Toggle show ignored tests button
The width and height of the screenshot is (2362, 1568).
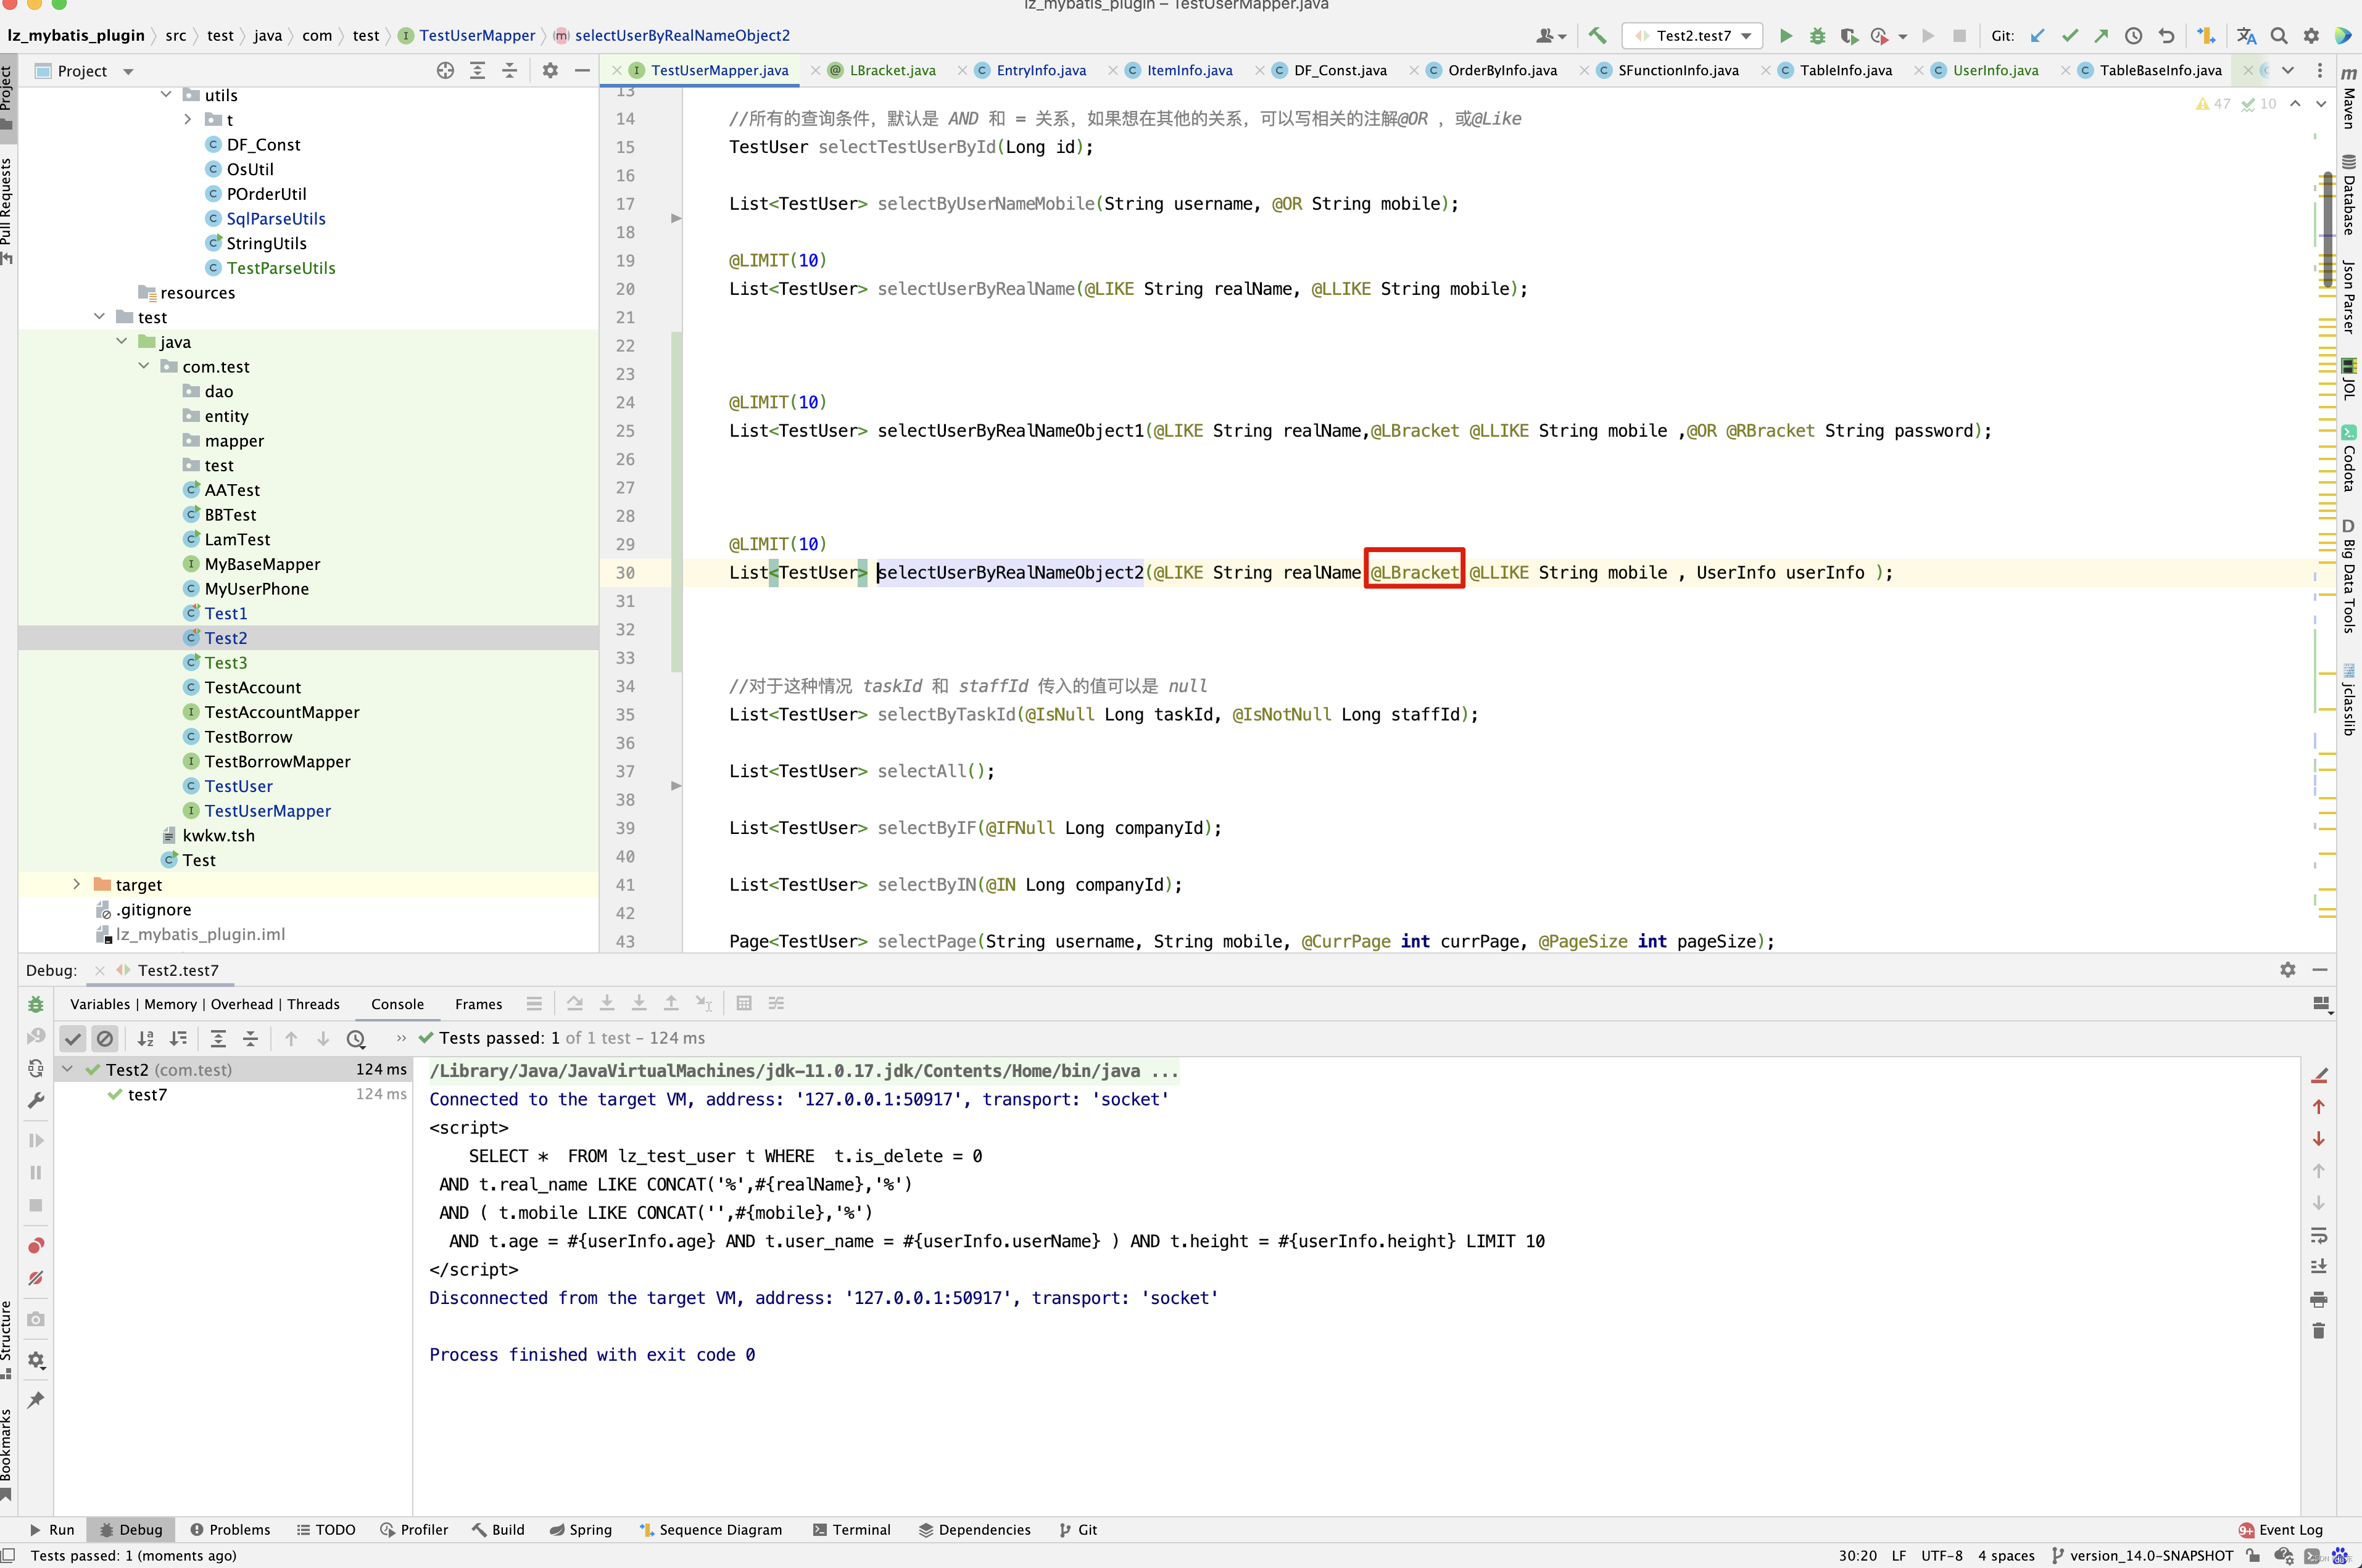[105, 1039]
